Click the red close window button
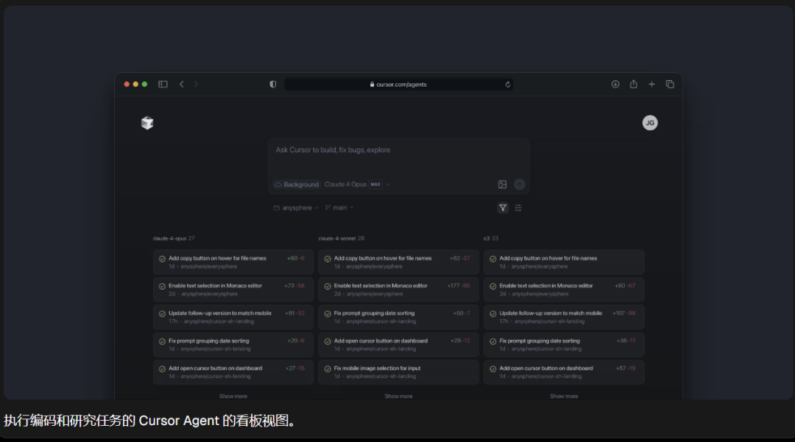The width and height of the screenshot is (795, 442). [127, 84]
